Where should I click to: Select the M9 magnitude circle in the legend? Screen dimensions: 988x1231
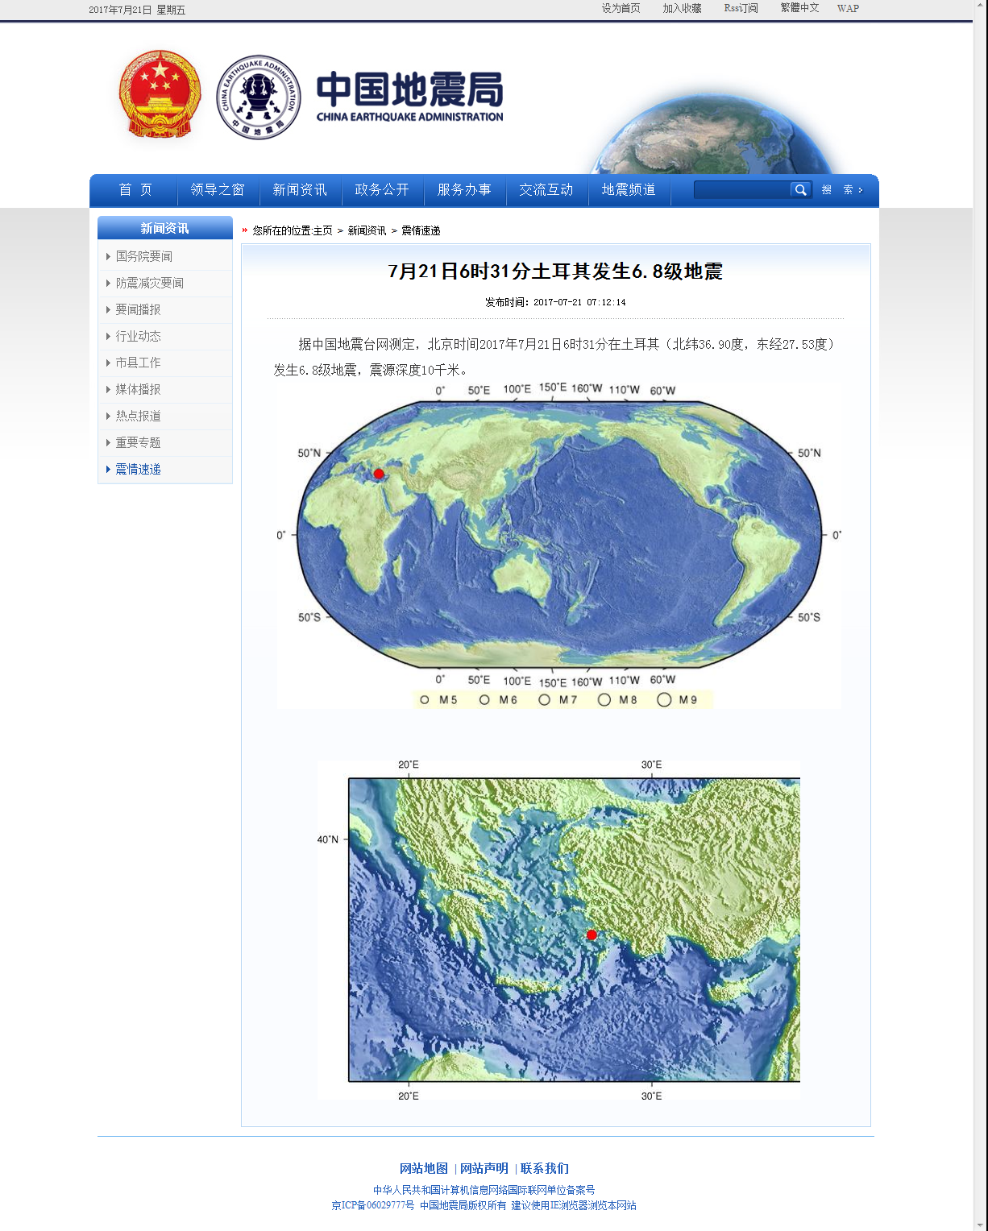[664, 699]
